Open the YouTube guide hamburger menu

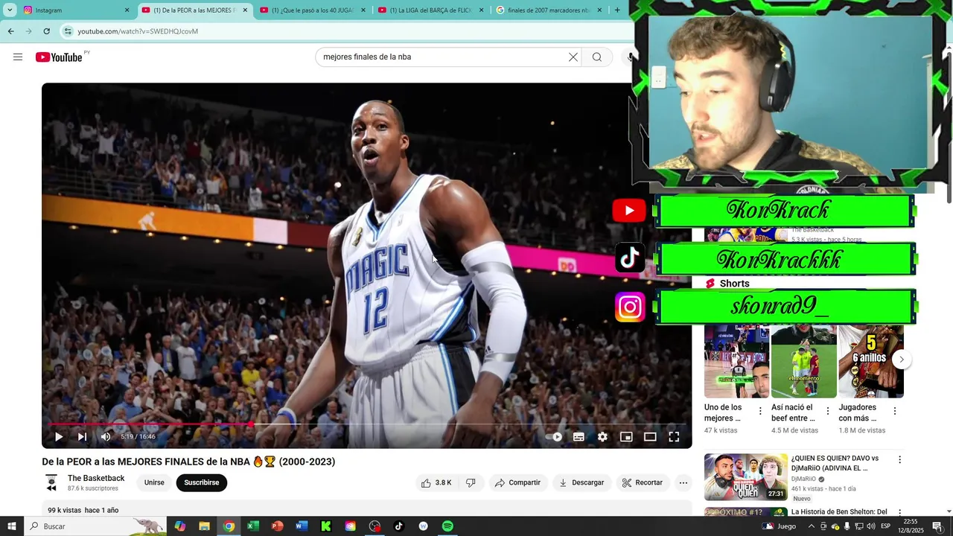coord(18,57)
